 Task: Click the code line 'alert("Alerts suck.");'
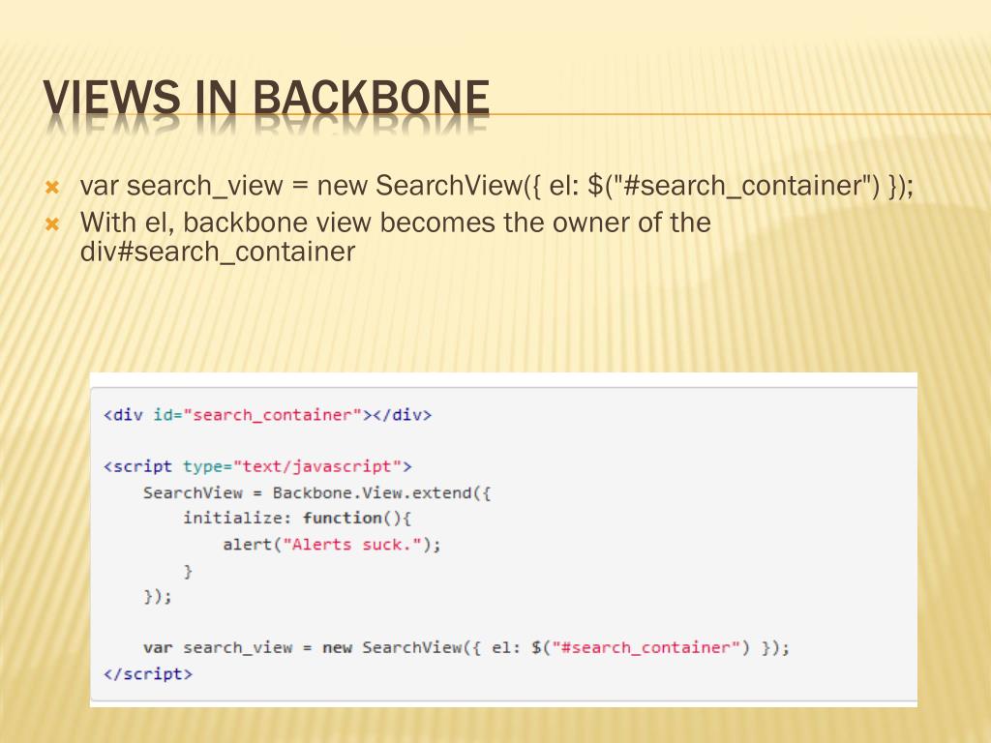[332, 545]
